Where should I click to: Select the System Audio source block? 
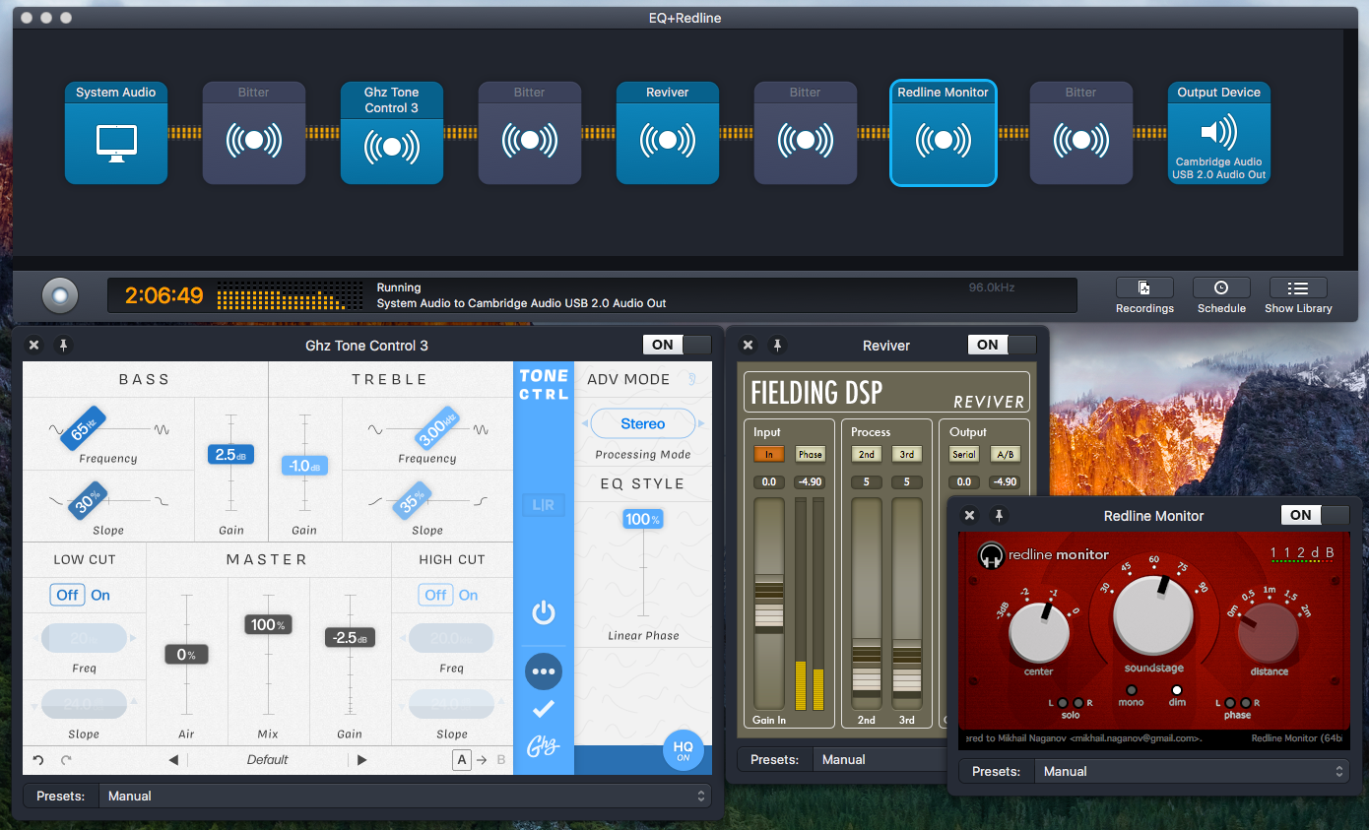tap(116, 133)
